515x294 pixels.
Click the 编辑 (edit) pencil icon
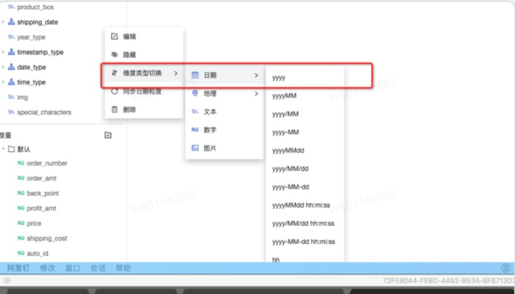click(x=115, y=37)
